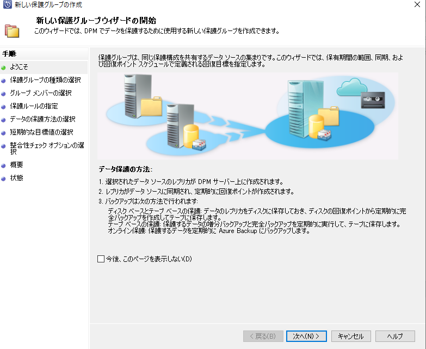The width and height of the screenshot is (426, 349).
Task: Click the bullet beside データの保護方法の選択
Action: click(3, 120)
